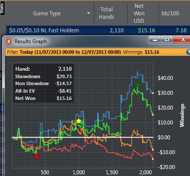Image resolution: width=190 pixels, height=176 pixels.
Task: Click the bb/100 column header
Action: (x=170, y=14)
